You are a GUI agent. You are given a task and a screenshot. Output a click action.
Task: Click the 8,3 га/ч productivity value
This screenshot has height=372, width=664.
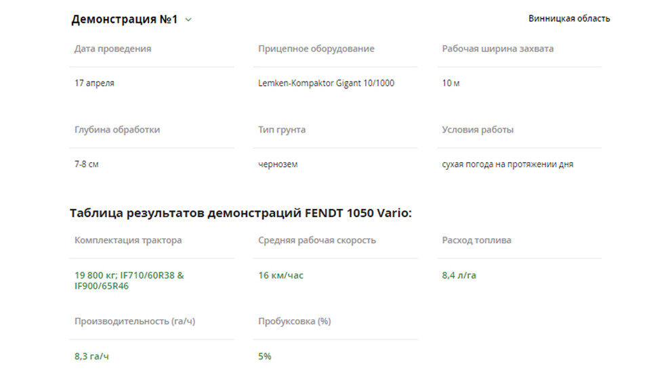pos(91,356)
